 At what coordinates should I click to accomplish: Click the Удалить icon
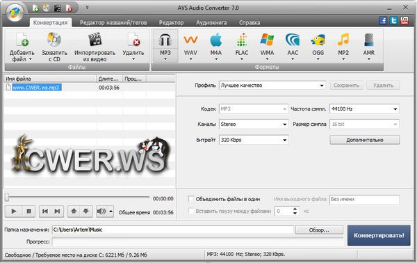point(133,40)
